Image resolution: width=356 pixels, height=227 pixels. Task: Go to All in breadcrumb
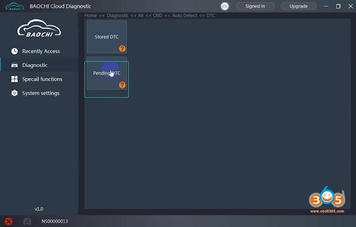coord(141,16)
